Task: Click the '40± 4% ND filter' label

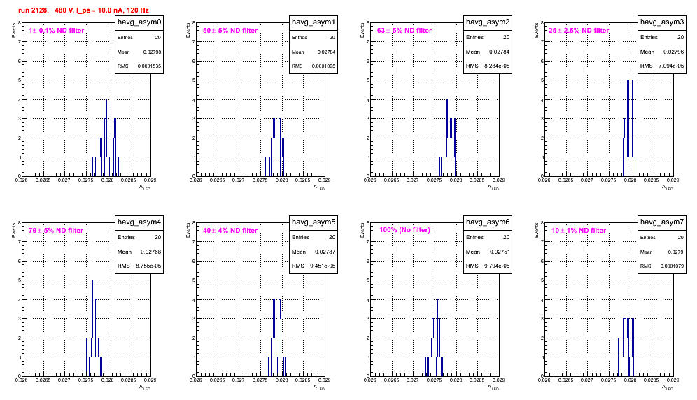Action: click(x=230, y=231)
